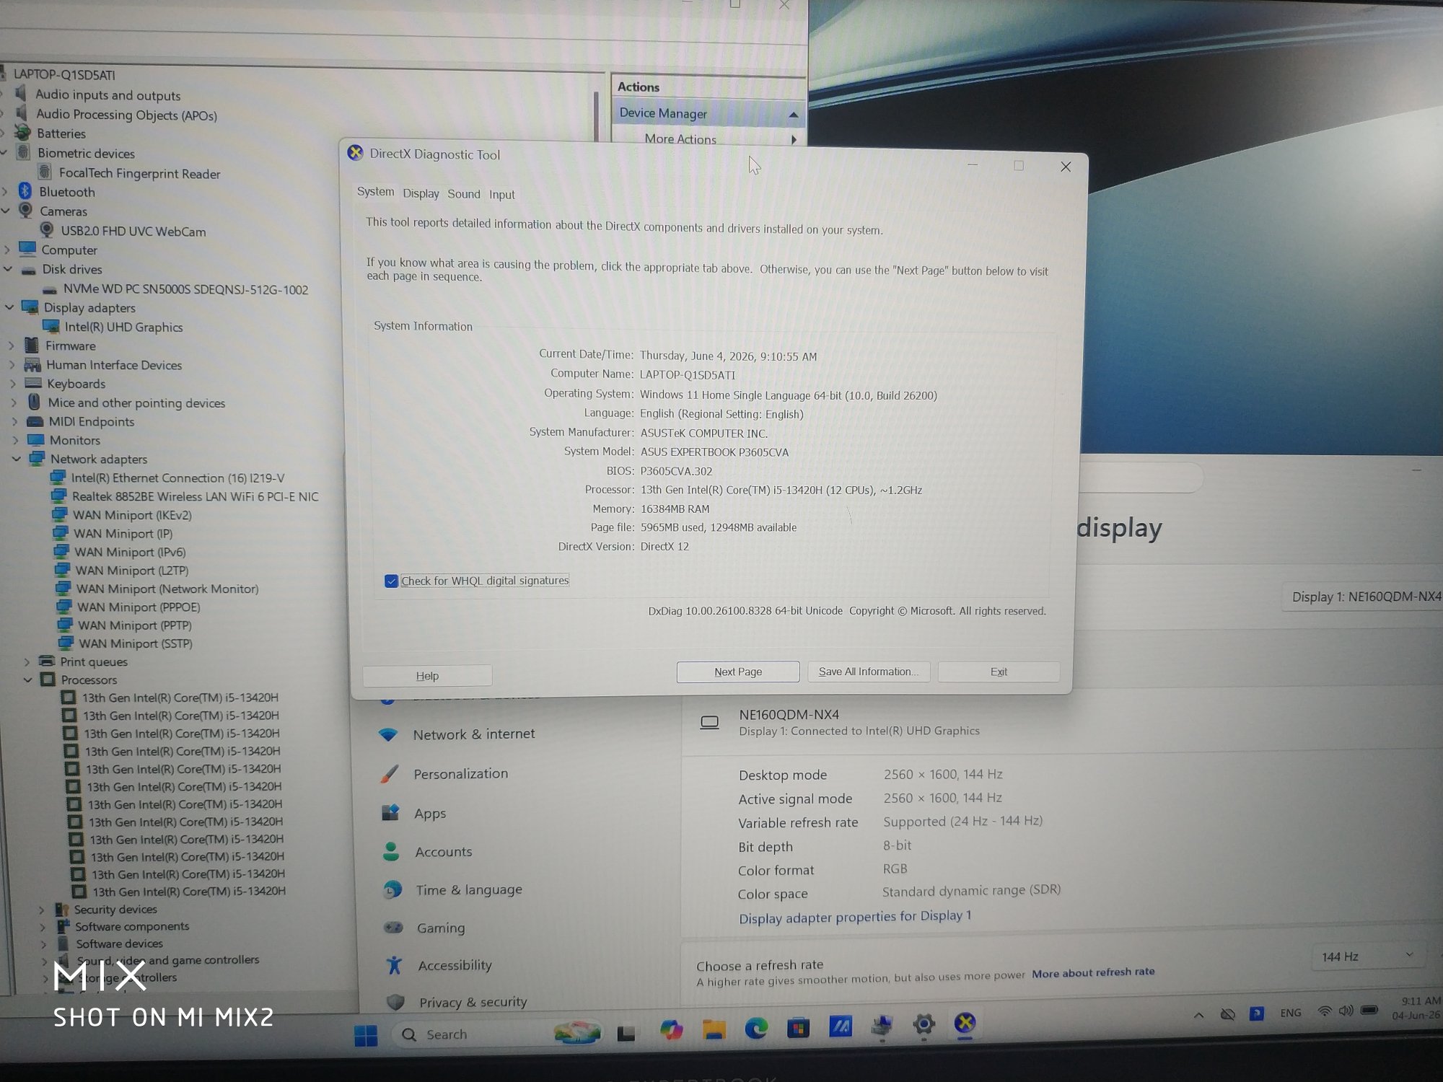This screenshot has width=1443, height=1082.
Task: Collapse the Processors category
Action: pos(27,679)
